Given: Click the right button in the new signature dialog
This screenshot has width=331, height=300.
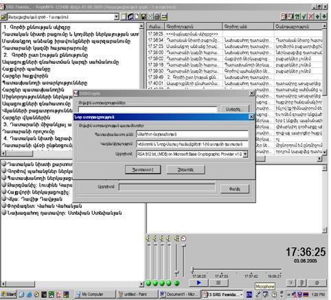Looking at the screenshot, I should coord(185,170).
